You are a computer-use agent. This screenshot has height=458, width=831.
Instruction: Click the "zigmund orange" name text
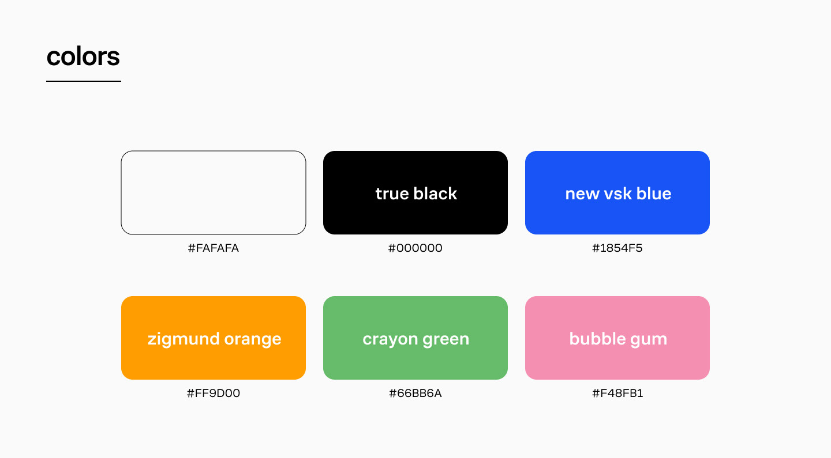point(214,339)
